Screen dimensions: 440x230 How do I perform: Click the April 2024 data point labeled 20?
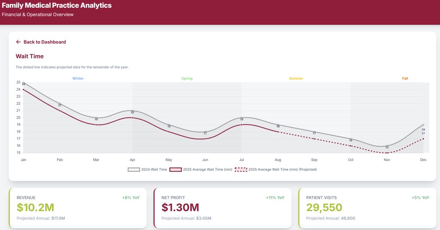coord(132,111)
